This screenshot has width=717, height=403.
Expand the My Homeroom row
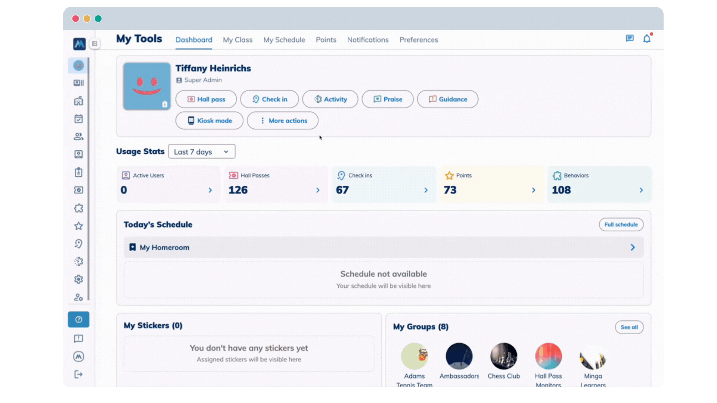click(632, 247)
